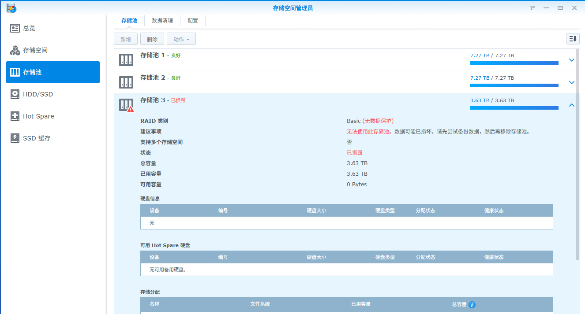Click the help question mark in title bar
585x314 pixels.
point(532,8)
